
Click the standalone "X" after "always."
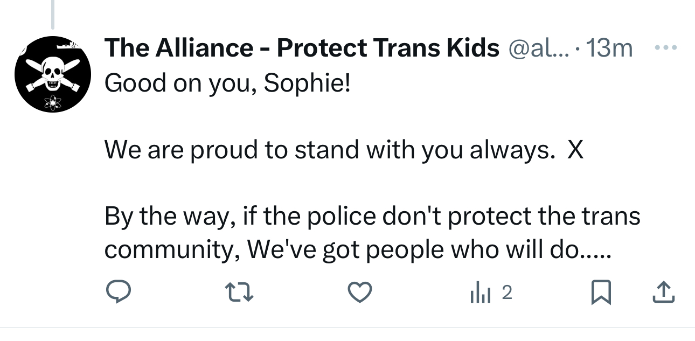point(575,150)
